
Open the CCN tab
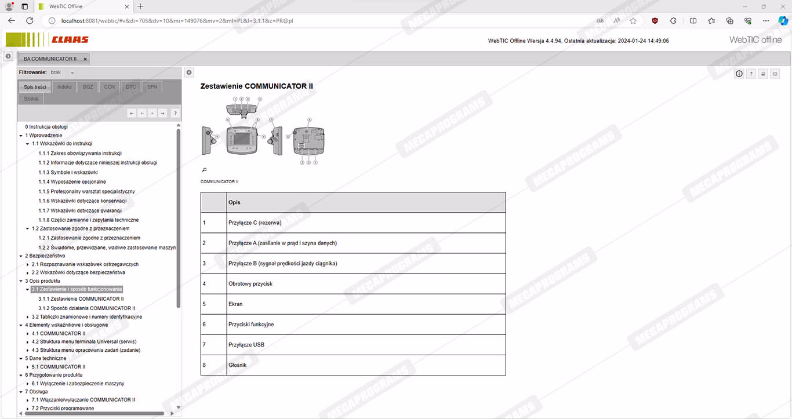click(x=110, y=87)
